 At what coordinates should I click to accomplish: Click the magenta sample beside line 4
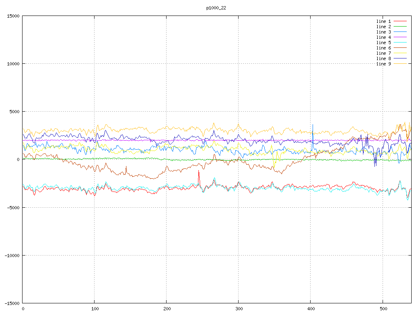[x=400, y=37]
